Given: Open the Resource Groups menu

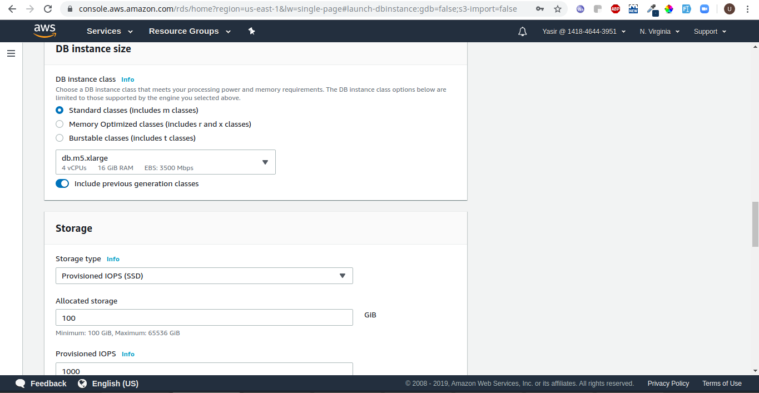Looking at the screenshot, I should point(189,31).
